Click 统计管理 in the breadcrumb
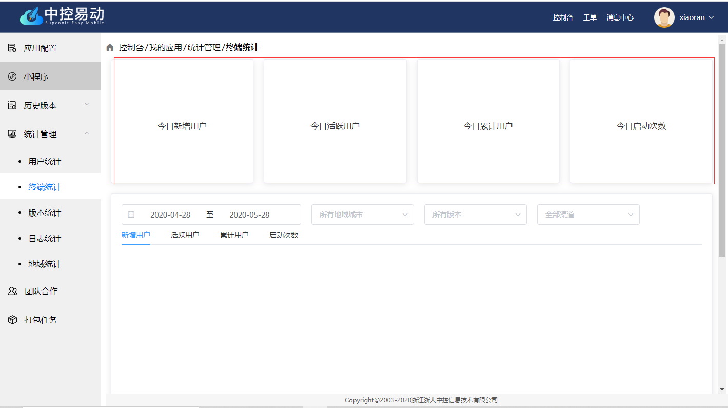 pos(204,47)
